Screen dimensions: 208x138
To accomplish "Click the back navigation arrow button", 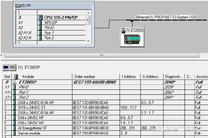I will pos(6,67).
